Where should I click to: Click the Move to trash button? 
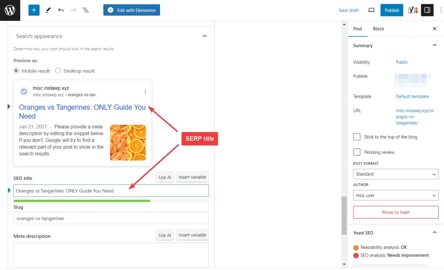[x=395, y=212]
